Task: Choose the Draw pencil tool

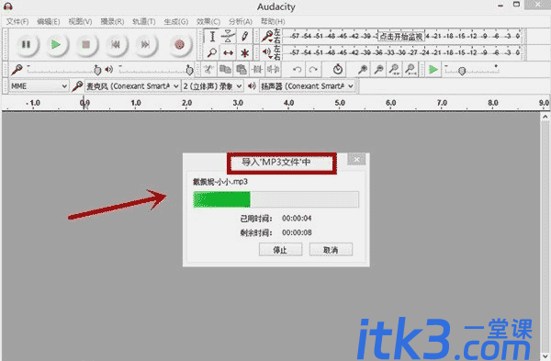Action: click(x=244, y=36)
